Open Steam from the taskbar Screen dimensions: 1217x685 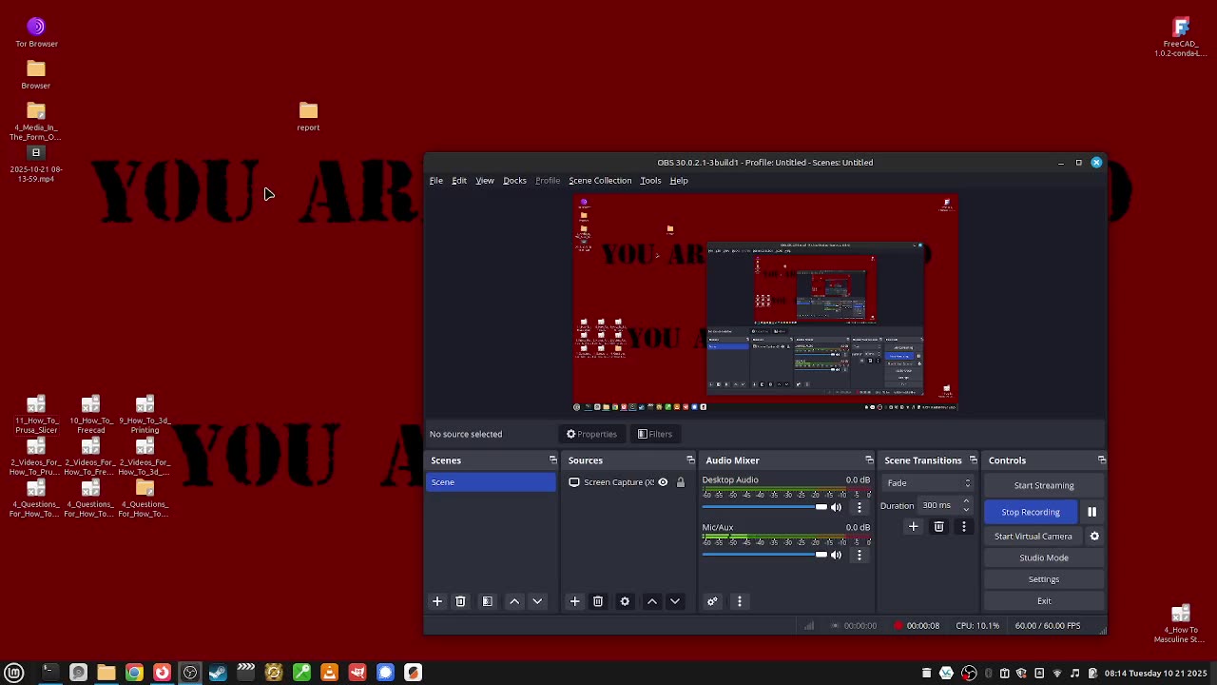[x=218, y=674]
